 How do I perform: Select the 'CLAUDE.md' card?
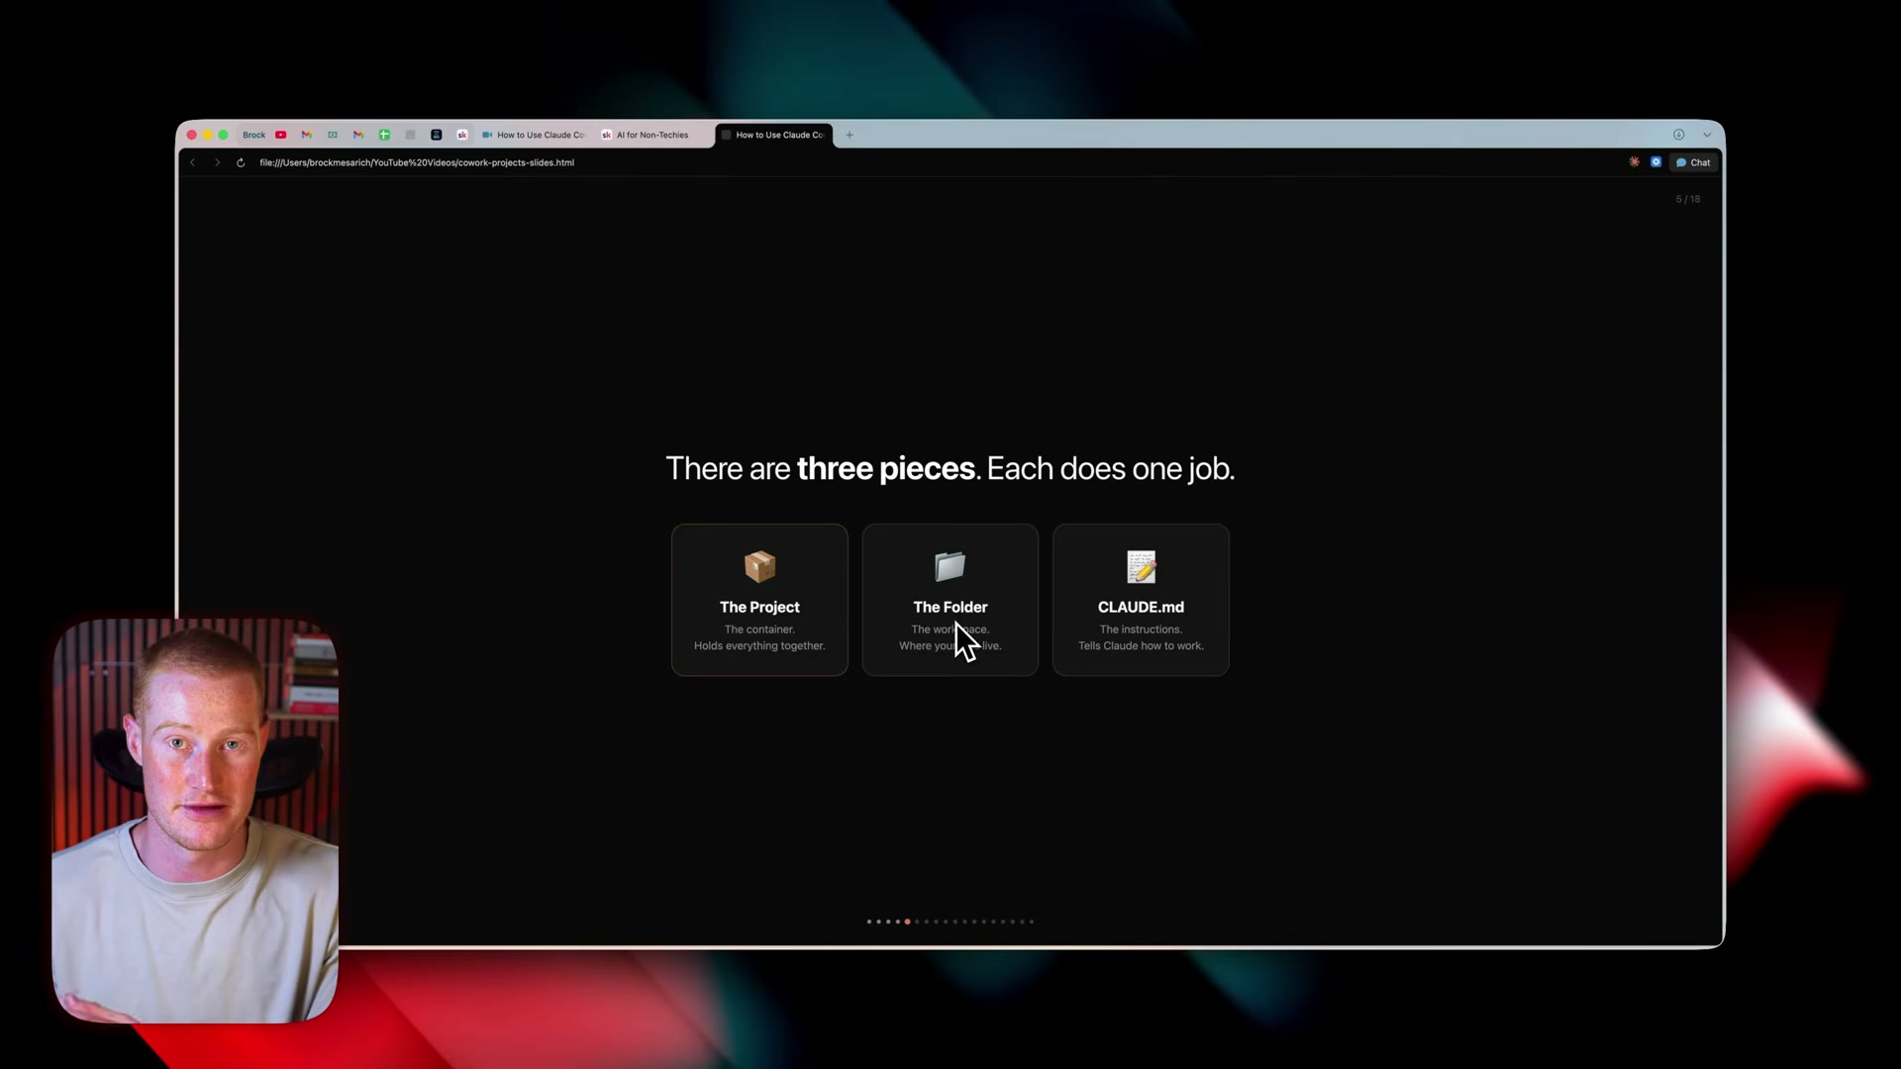click(x=1141, y=600)
